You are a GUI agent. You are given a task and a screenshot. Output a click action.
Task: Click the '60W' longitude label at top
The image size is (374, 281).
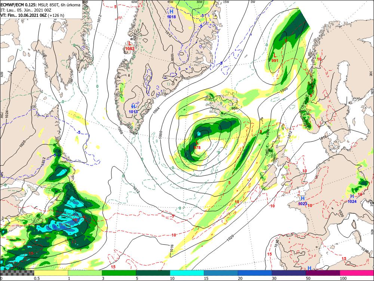pos(135,2)
